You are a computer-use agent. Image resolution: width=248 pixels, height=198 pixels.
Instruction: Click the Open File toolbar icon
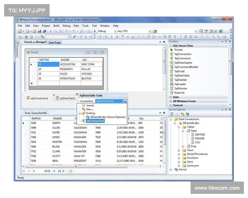tap(34, 31)
